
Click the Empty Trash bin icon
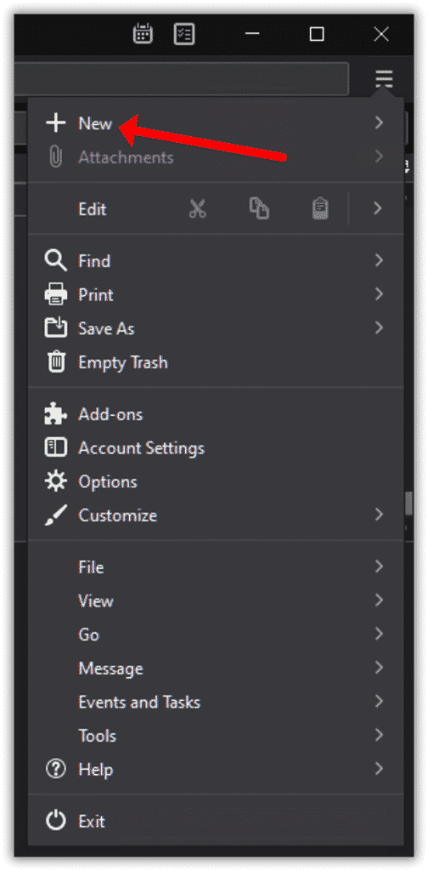pyautogui.click(x=55, y=362)
